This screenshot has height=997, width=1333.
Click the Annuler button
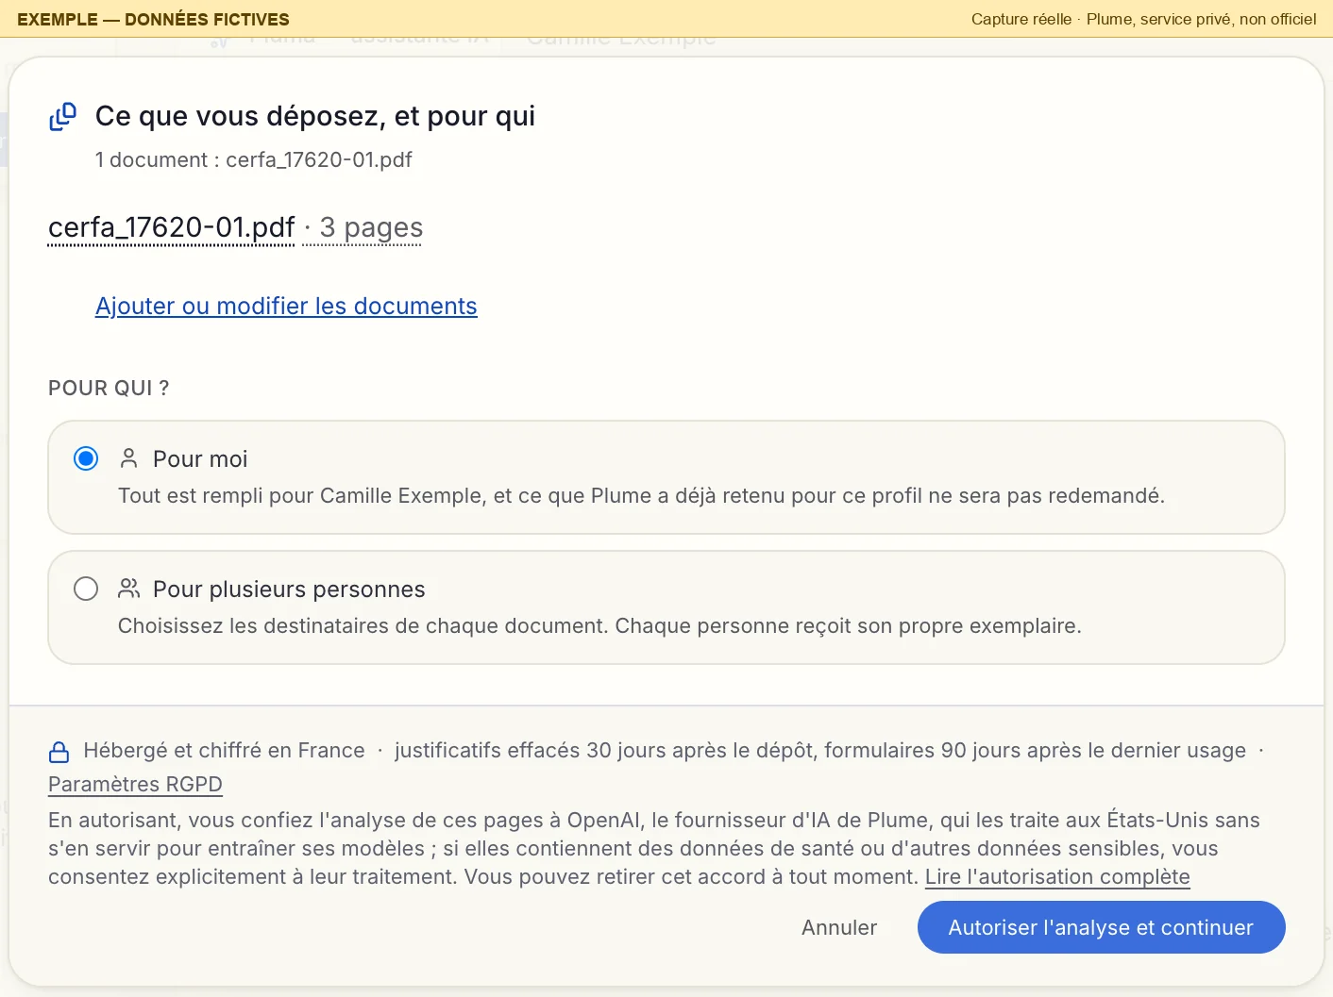pyautogui.click(x=839, y=927)
